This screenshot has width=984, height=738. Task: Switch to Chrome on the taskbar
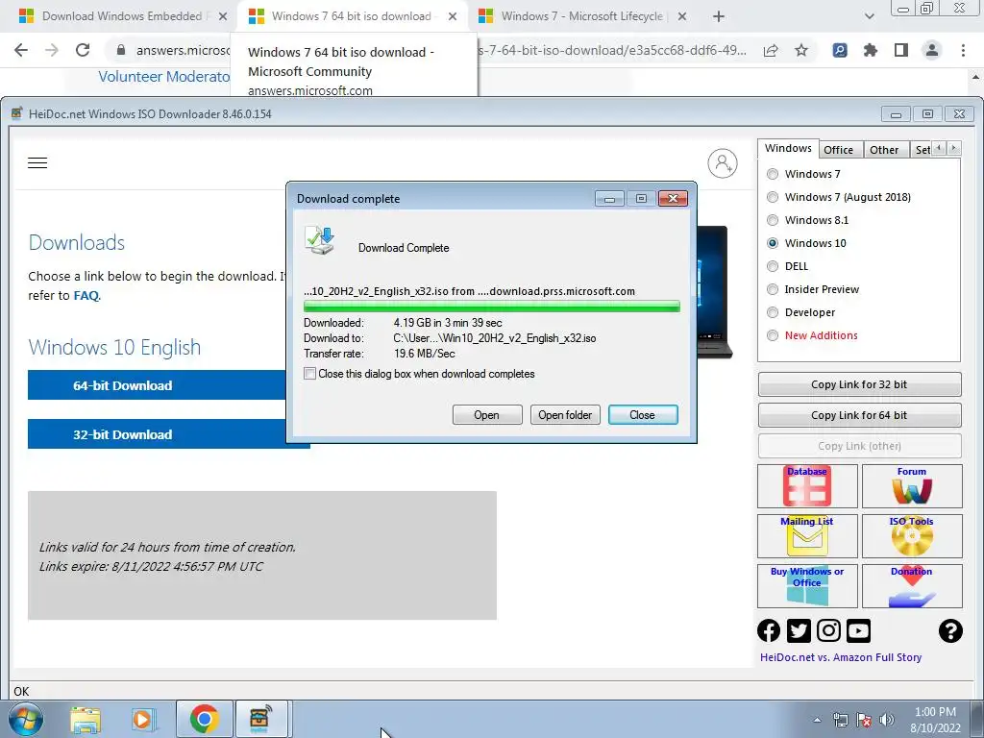[204, 719]
